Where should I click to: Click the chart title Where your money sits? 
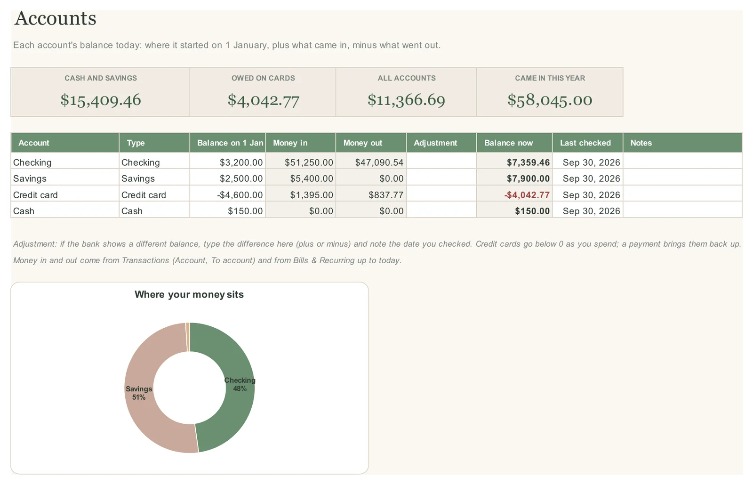tap(189, 295)
